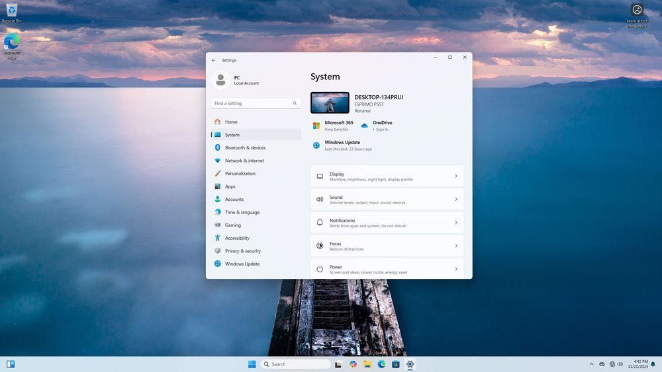
Task: Launch Microsoft Edge from the taskbar
Action: coord(382,364)
